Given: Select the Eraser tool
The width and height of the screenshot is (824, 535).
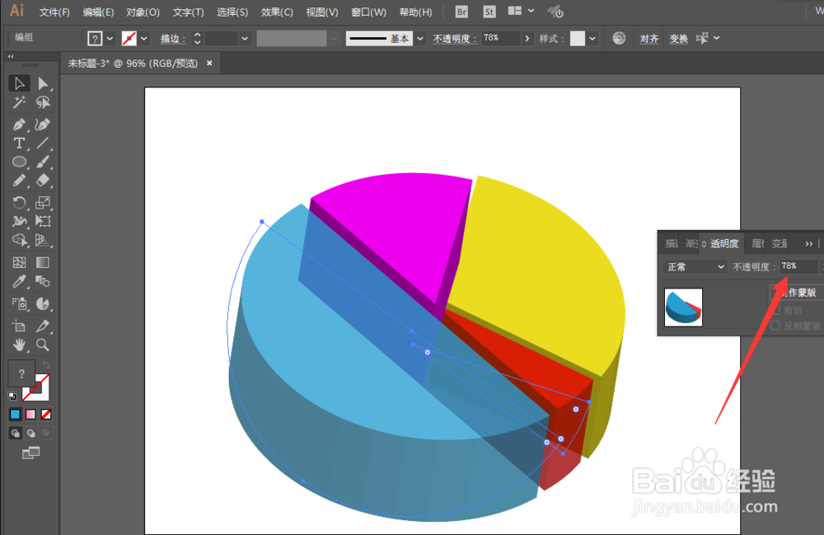Looking at the screenshot, I should [43, 181].
